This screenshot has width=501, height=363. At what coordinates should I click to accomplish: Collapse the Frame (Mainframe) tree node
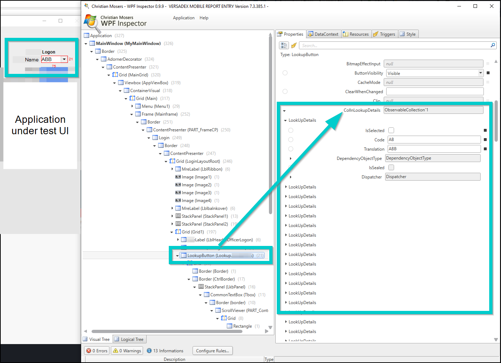132,114
